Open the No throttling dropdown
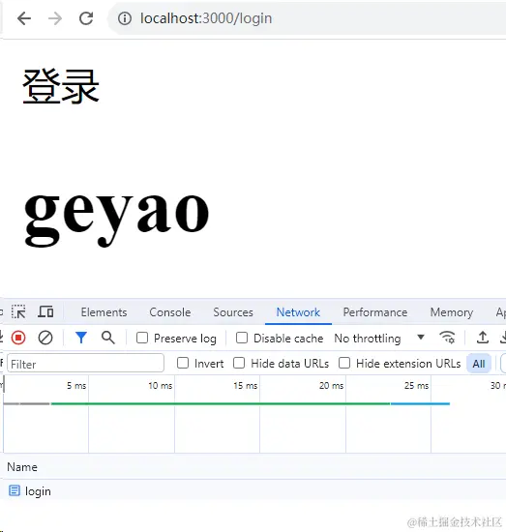506x532 pixels. point(379,339)
